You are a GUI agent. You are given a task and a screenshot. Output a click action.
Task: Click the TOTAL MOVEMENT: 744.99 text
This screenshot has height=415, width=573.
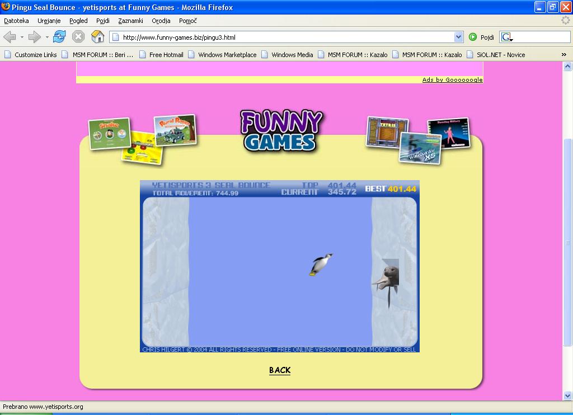[195, 194]
